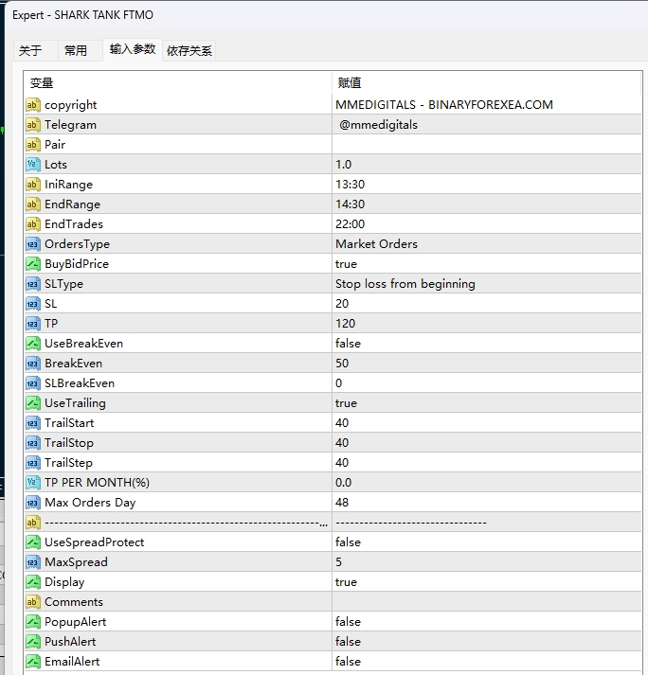The height and width of the screenshot is (675, 648).
Task: Open the SLType Stop loss from beginning dropdown
Action: 486,284
